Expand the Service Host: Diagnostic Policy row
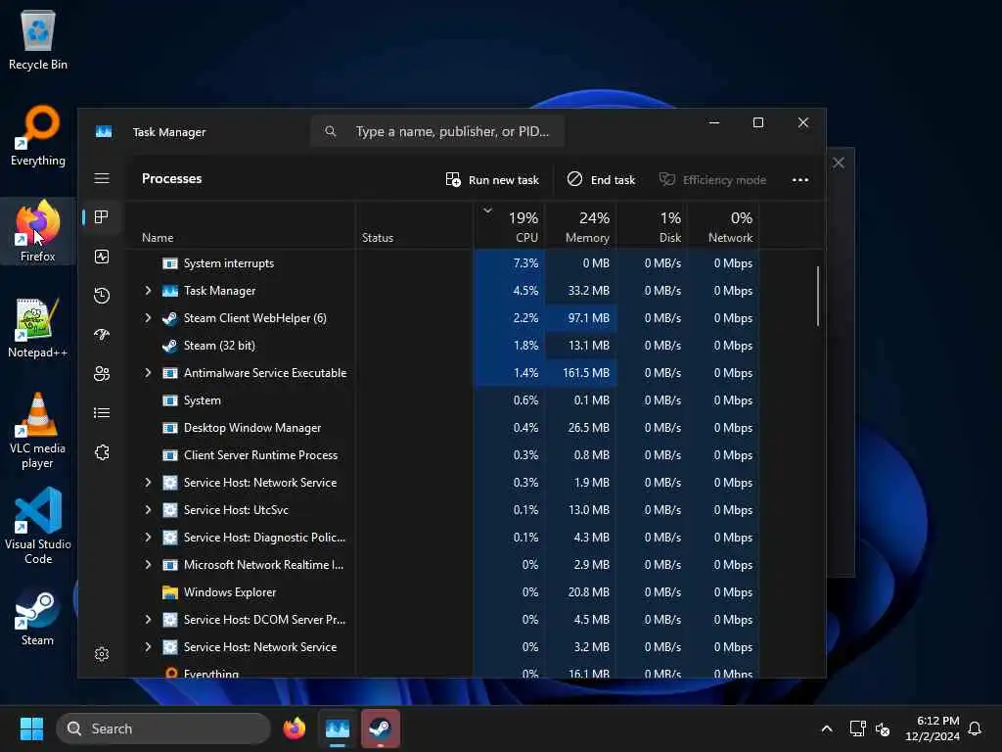 pos(148,538)
